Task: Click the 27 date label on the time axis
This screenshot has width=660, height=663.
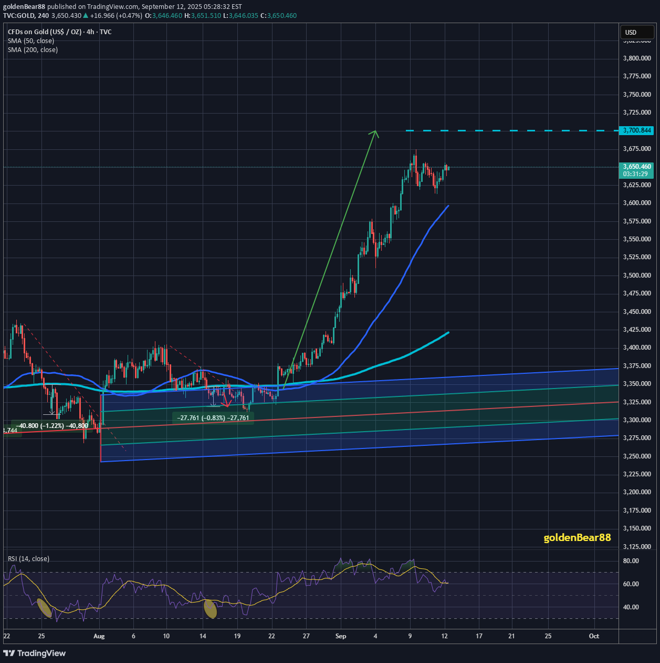Action: (306, 636)
